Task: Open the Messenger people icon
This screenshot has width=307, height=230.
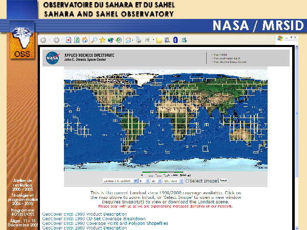Action: click(x=184, y=40)
